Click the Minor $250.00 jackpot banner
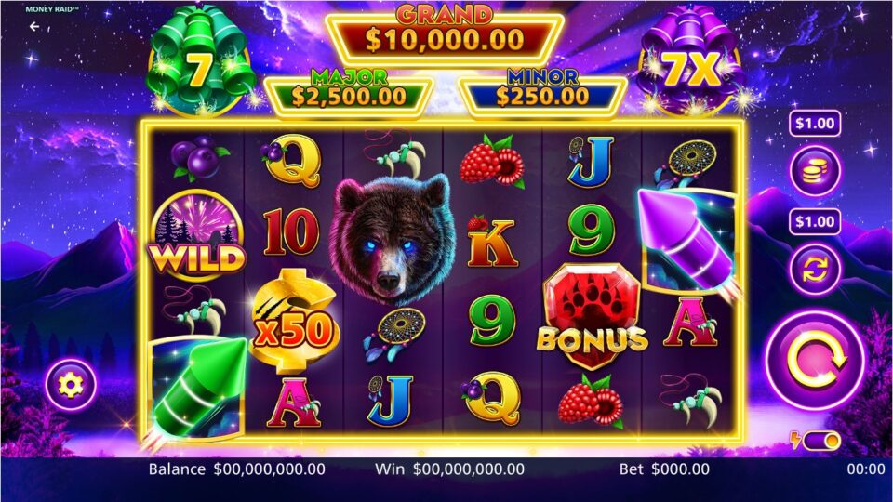Viewport: 893px width, 502px height. coord(542,92)
